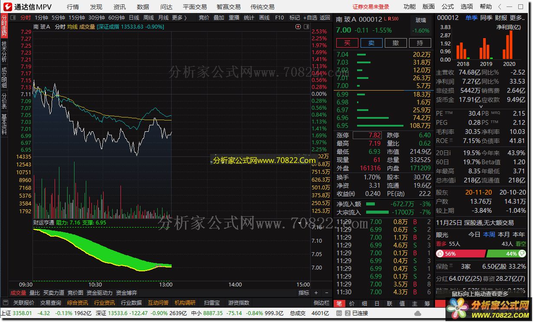Open 选项 menu

coord(467,7)
